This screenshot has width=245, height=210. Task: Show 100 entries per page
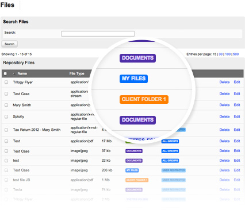(x=228, y=54)
